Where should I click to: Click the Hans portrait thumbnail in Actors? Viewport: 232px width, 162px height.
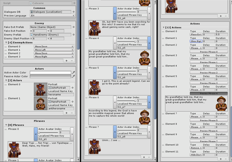click(x=41, y=103)
